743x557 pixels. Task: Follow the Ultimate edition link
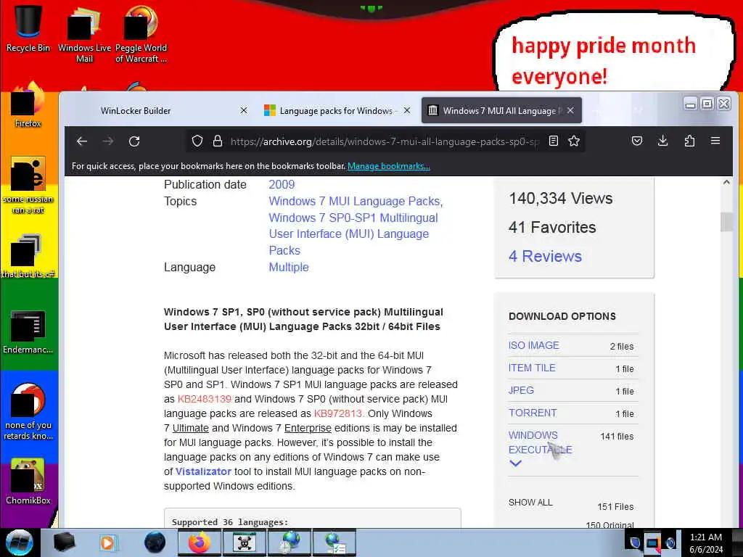(x=191, y=428)
